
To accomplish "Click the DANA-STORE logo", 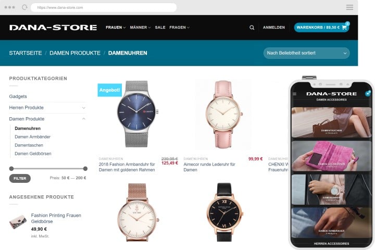I will point(53,28).
